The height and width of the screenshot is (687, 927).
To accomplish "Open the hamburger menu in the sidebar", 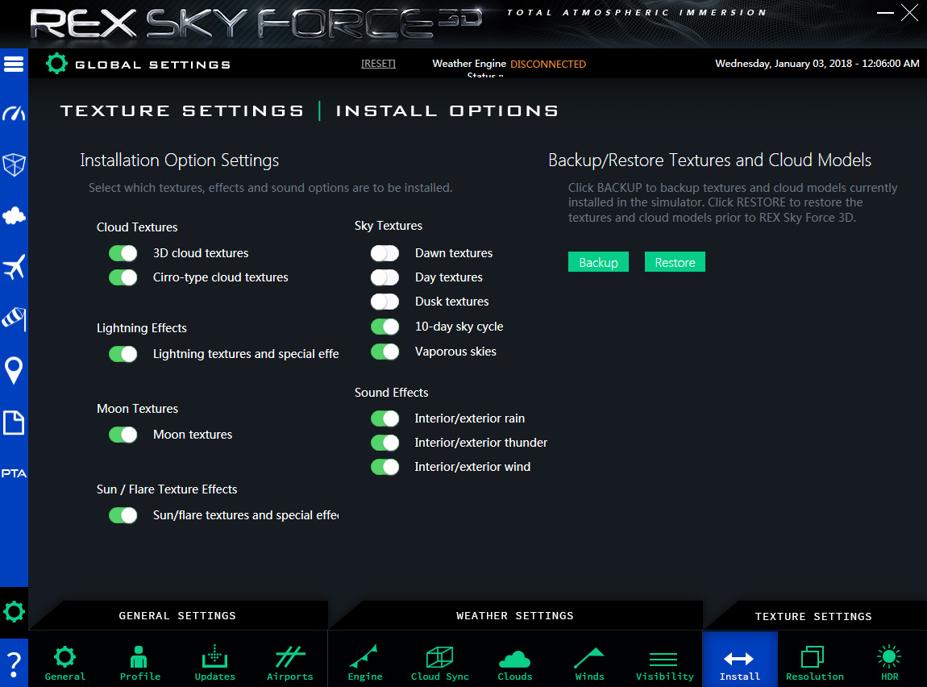I will point(14,64).
